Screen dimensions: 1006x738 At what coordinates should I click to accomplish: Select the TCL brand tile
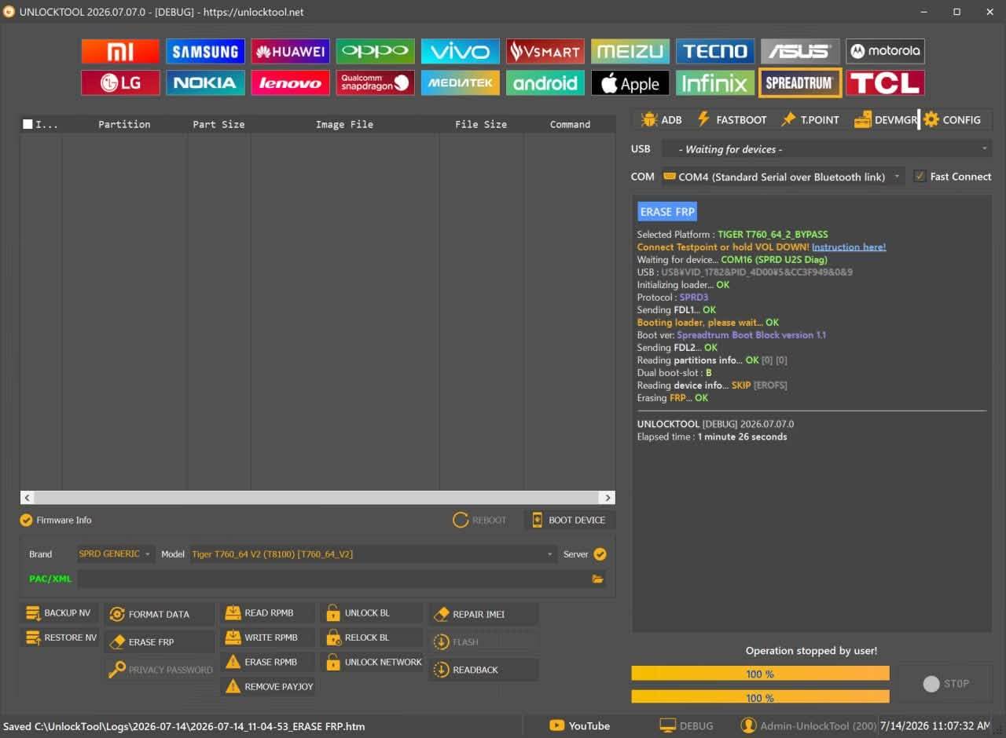(885, 82)
